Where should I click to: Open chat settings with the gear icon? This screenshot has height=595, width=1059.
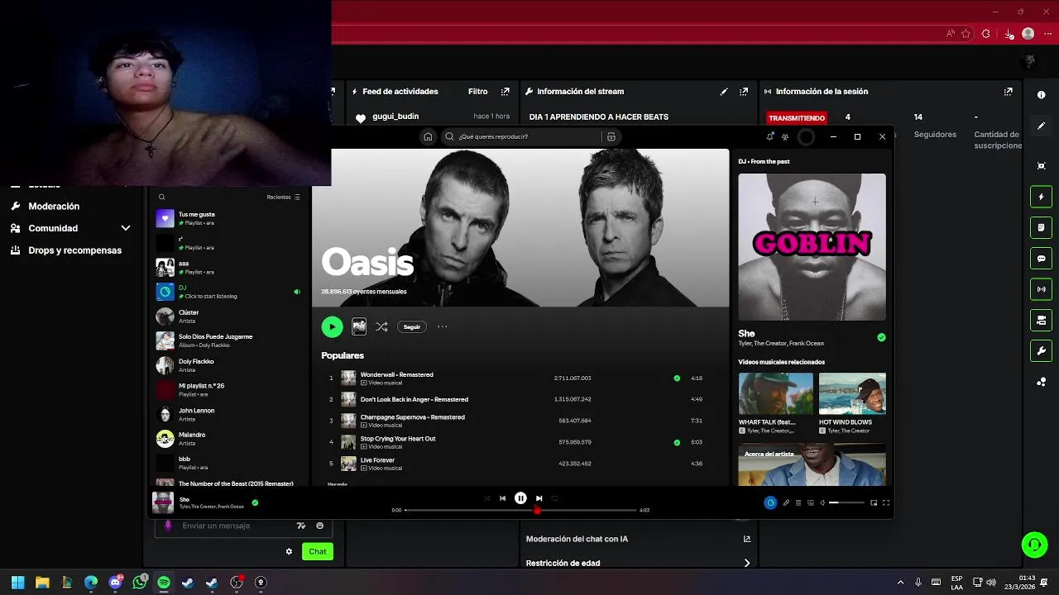pyautogui.click(x=289, y=551)
